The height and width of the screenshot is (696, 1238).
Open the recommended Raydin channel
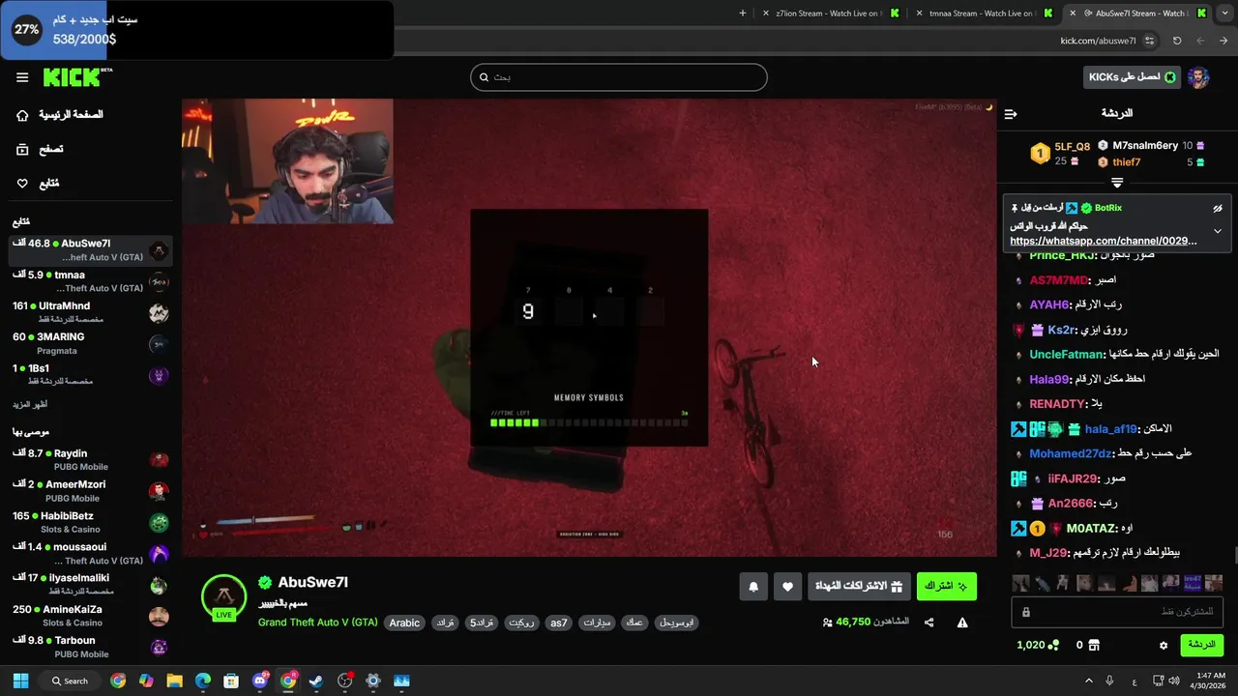90,460
